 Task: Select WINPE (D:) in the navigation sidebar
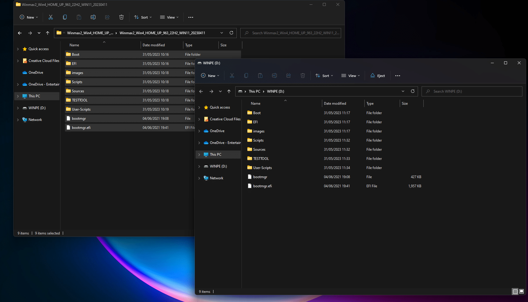218,166
